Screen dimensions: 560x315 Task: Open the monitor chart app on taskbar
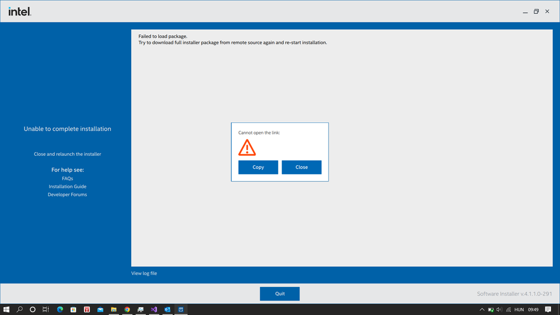click(140, 309)
